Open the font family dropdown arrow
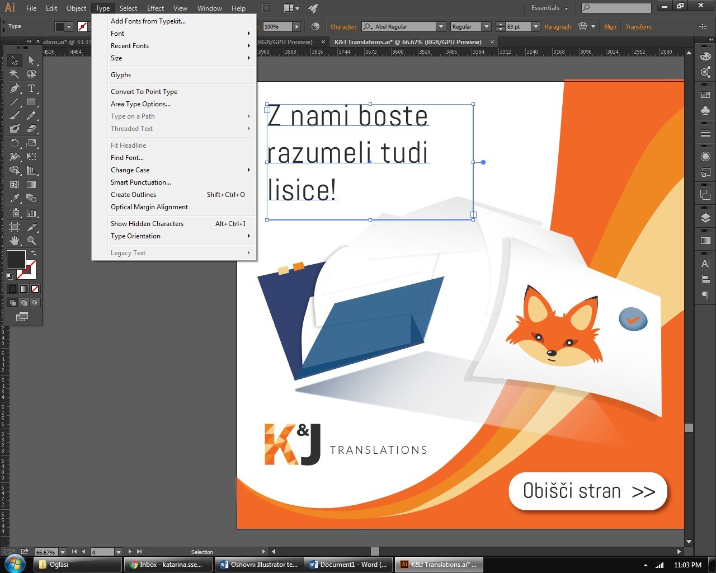 click(x=441, y=26)
